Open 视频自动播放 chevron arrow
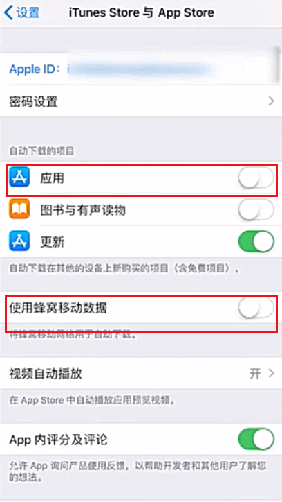 272,373
